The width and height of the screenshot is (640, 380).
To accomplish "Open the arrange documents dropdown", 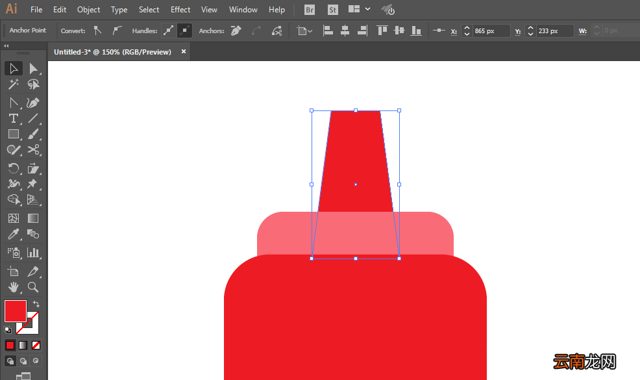I will 359,9.
